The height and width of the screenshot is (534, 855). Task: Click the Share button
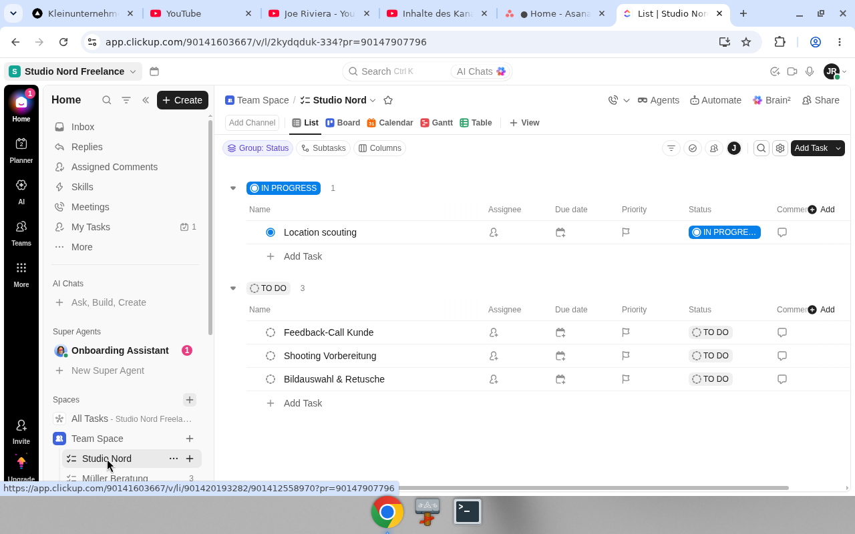820,100
